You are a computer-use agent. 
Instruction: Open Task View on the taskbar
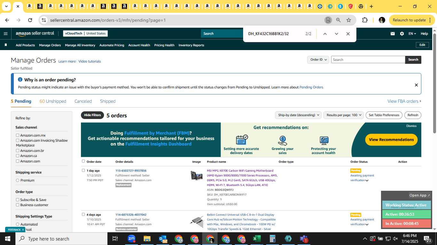pos(115,239)
